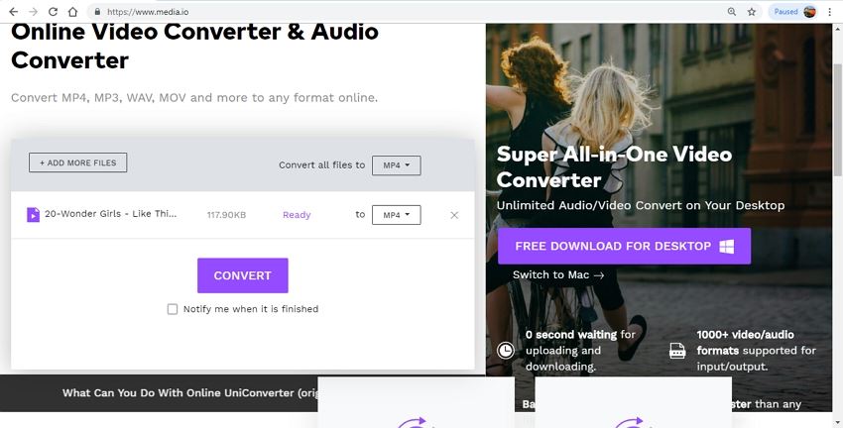Viewport: 843px width, 428px height.
Task: Click the video file icon beside 20-Wonder Girls
Action: point(33,214)
